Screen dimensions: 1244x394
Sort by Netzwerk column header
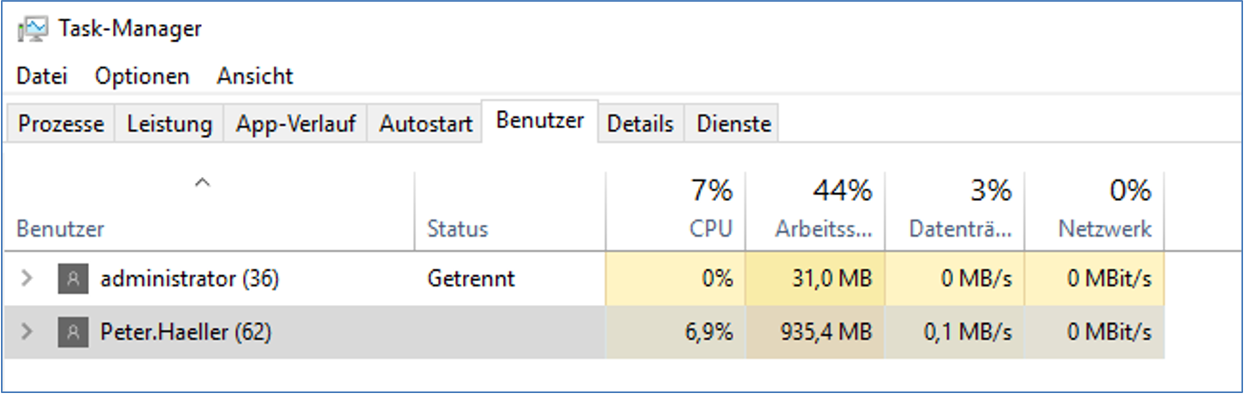click(x=1095, y=211)
